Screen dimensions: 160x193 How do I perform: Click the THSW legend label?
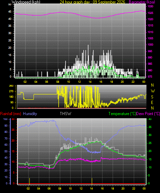[x=66, y=113]
